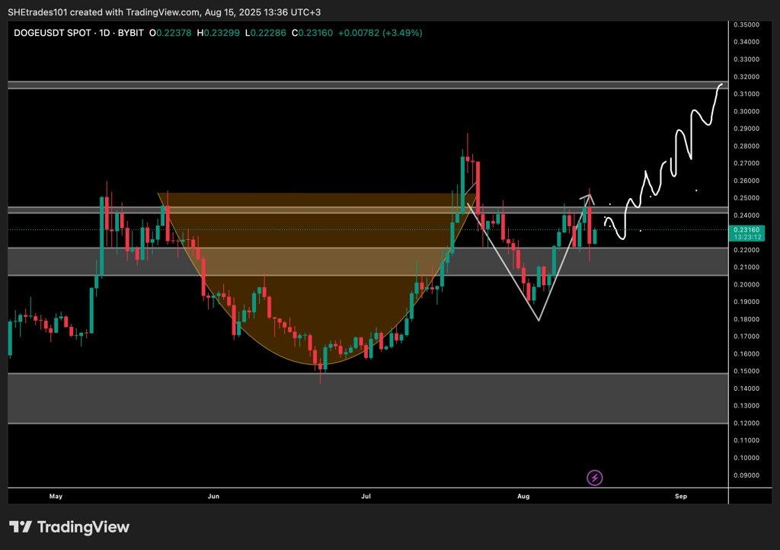This screenshot has height=550, width=780.
Task: Click the green current price tag 0.23160
Action: pyautogui.click(x=747, y=230)
